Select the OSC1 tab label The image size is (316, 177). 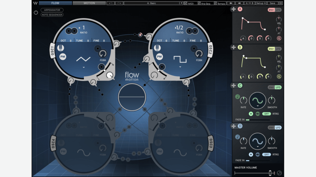click(52, 51)
